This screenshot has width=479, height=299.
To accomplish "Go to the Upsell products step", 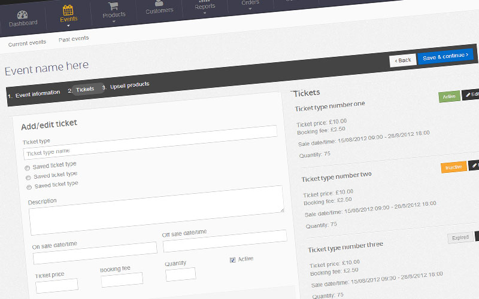I will 129,84.
